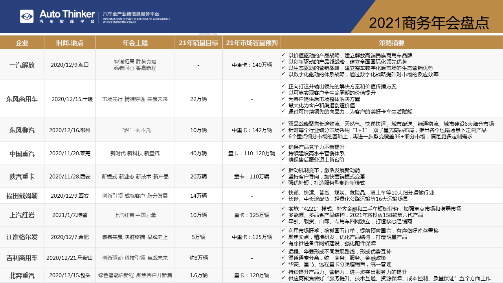This screenshot has width=503, height=283.
Task: Click the 汽车全产业链信息服务平台 tagline
Action: 131,13
